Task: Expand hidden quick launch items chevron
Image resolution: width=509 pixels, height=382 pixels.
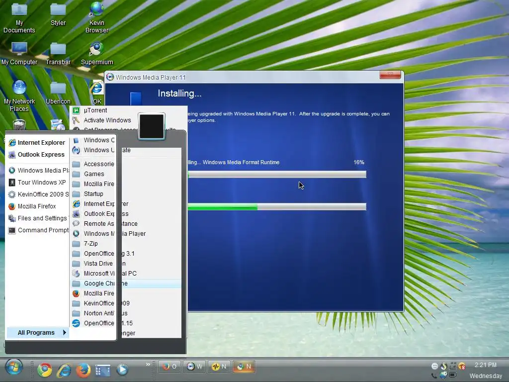Action: coord(148,364)
